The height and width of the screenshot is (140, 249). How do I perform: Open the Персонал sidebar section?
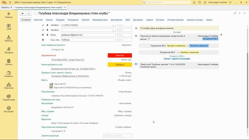coord(9,86)
